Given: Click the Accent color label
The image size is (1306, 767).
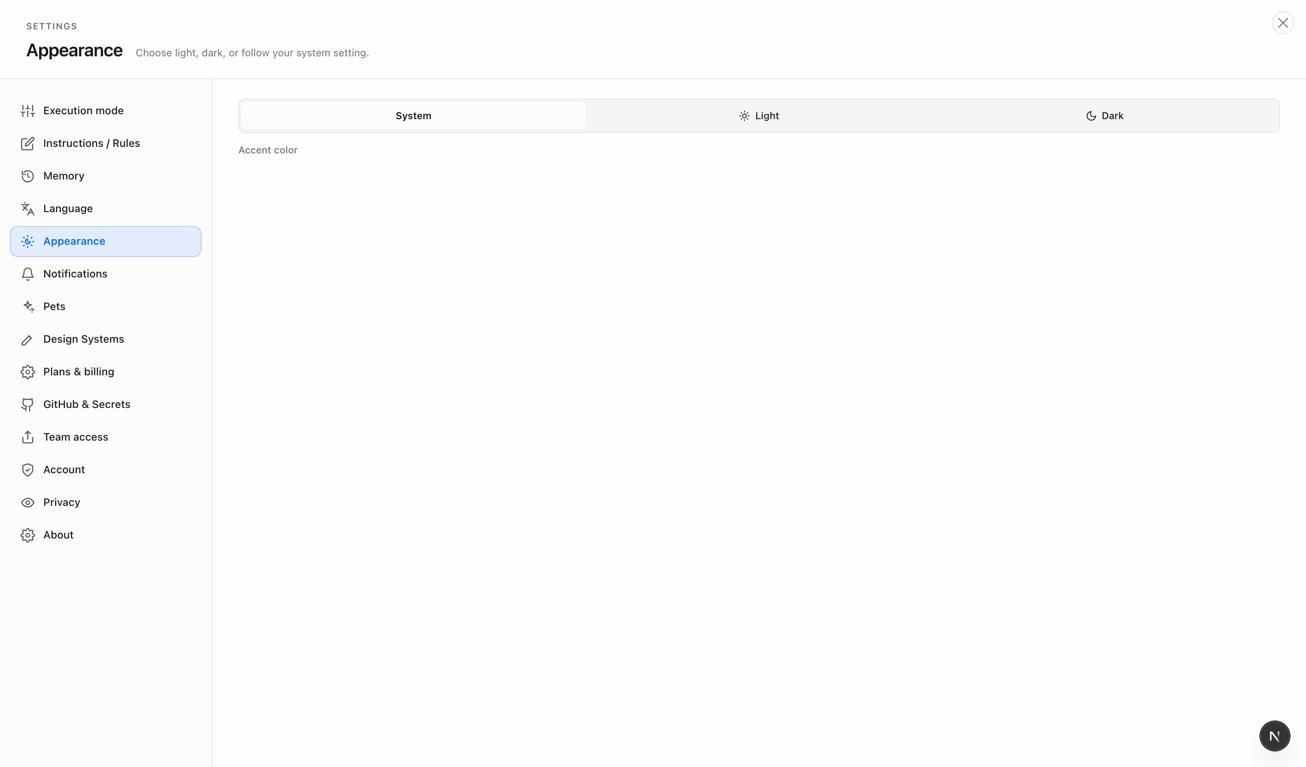Looking at the screenshot, I should point(268,150).
